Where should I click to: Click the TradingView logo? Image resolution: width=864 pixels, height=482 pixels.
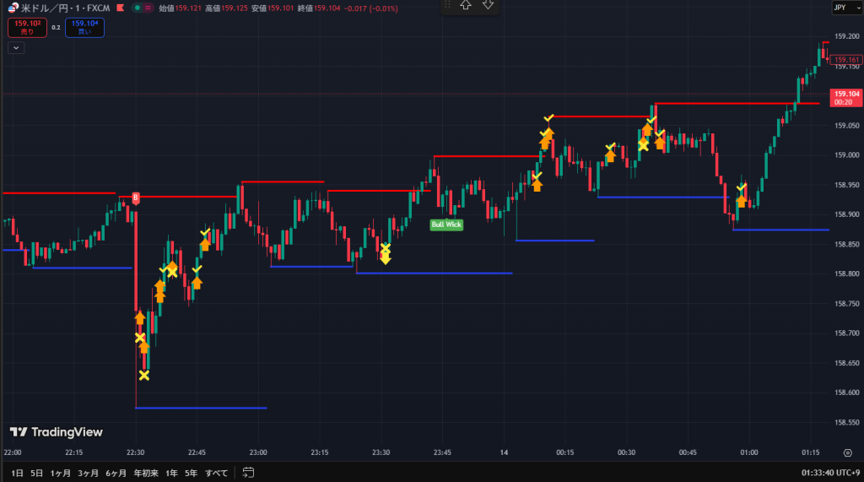tap(57, 432)
